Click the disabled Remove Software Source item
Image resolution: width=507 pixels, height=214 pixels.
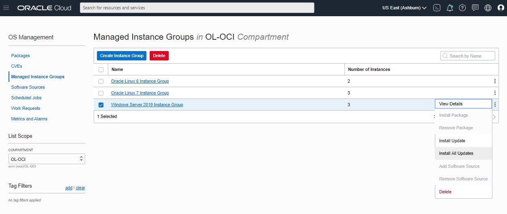point(463,179)
